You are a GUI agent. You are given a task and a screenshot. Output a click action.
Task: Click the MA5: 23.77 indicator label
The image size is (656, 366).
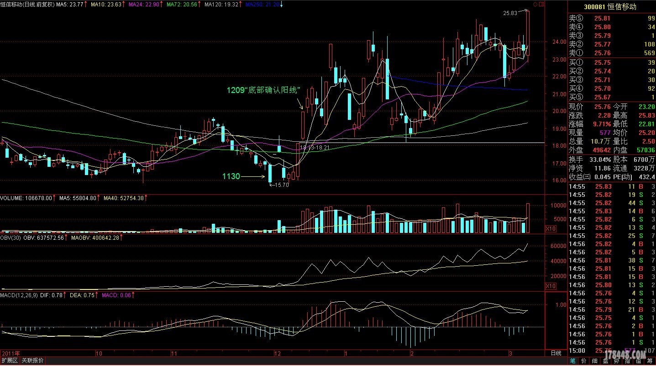coord(71,4)
